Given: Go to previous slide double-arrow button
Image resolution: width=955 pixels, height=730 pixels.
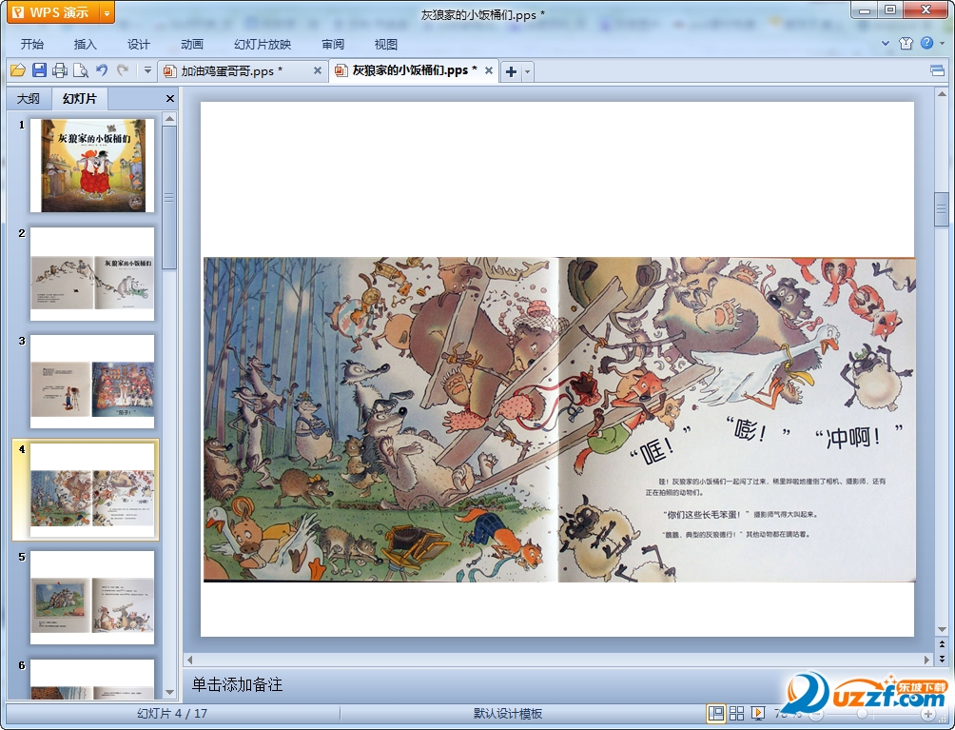Looking at the screenshot, I should (x=942, y=643).
